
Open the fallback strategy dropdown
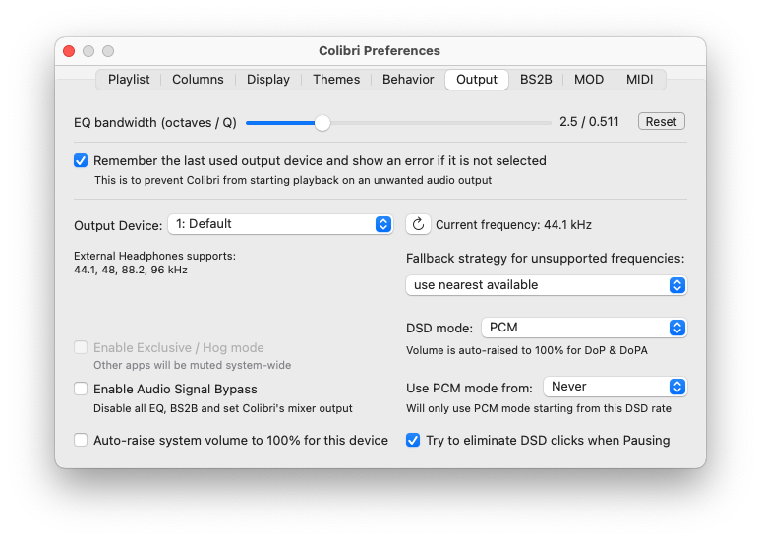[547, 285]
